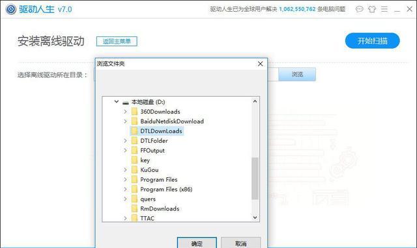Screen dimensions: 417x248
Task: Click the 浏览 browse button
Action: 297,74
